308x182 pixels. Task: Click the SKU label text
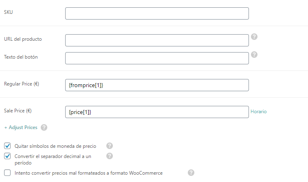pyautogui.click(x=9, y=12)
